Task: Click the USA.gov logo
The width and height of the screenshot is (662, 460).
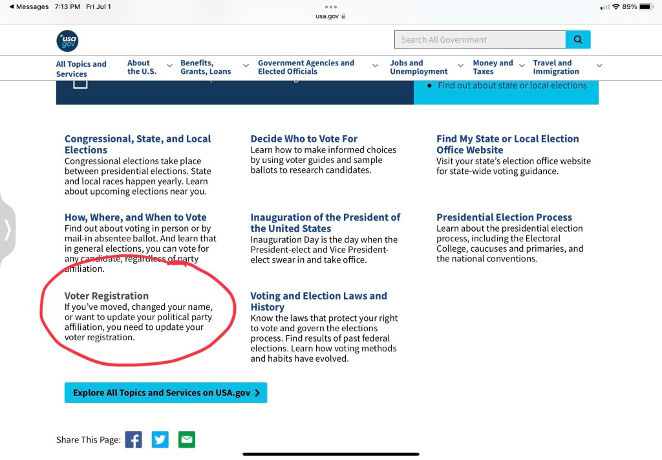Action: click(x=67, y=41)
